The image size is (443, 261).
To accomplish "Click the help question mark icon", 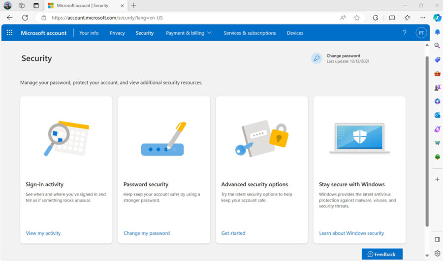I will click(404, 33).
